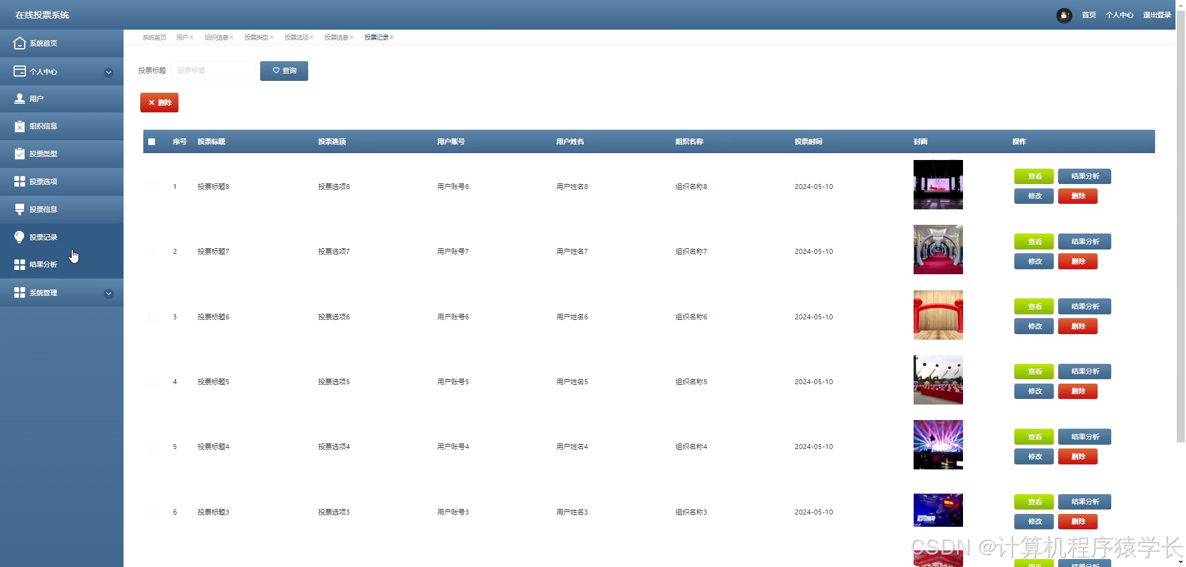Screen dimensions: 1186x567
Task: Click 查看 for the 投票标题8 row
Action: (x=1034, y=177)
